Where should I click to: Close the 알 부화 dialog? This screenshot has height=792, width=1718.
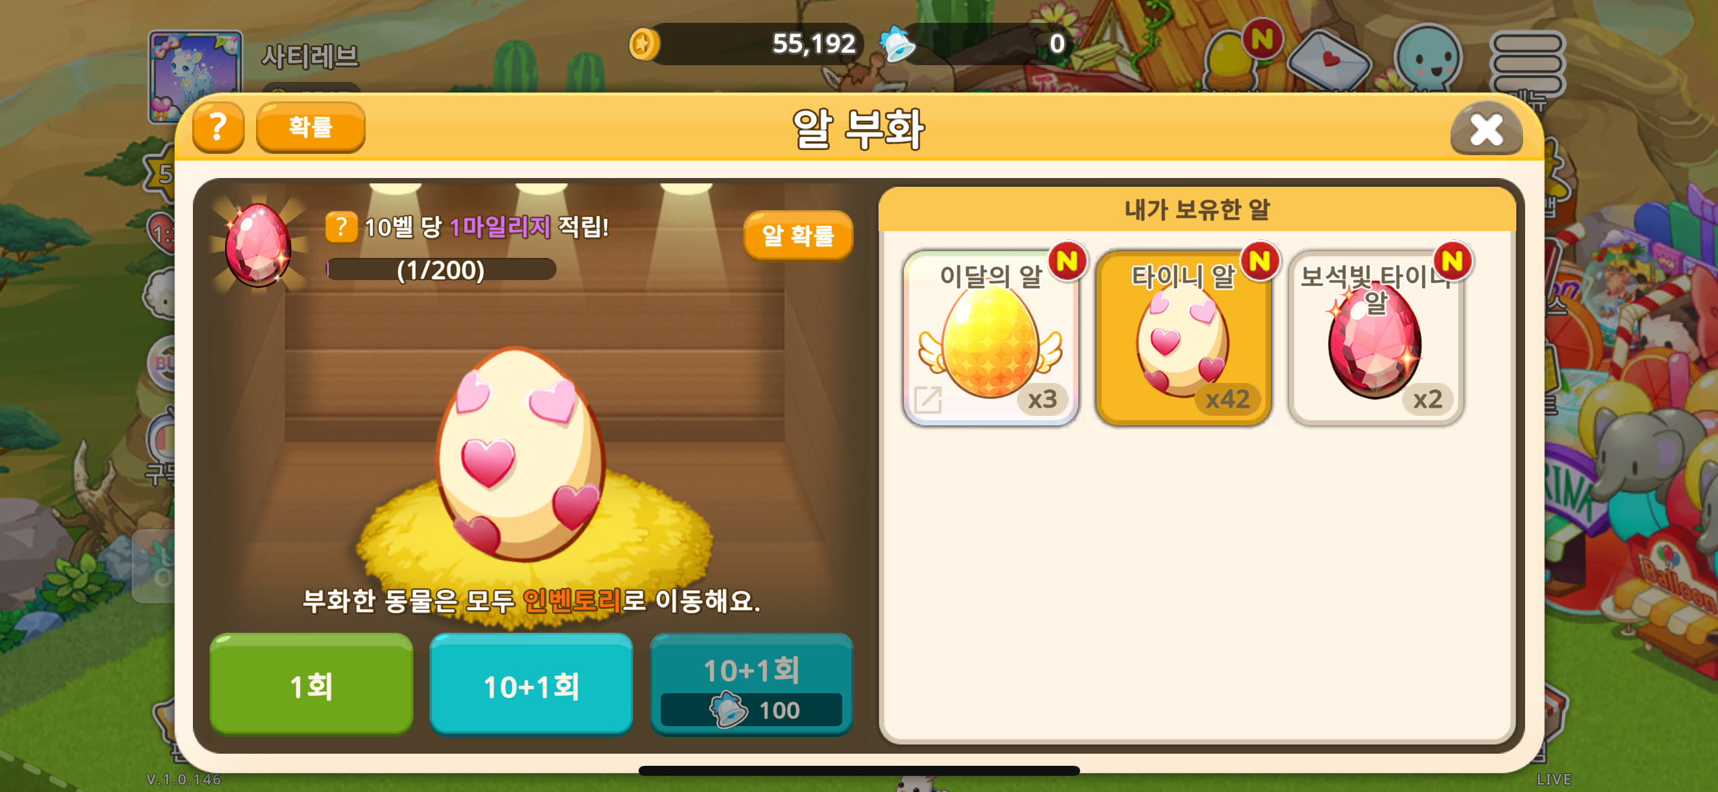click(x=1486, y=129)
